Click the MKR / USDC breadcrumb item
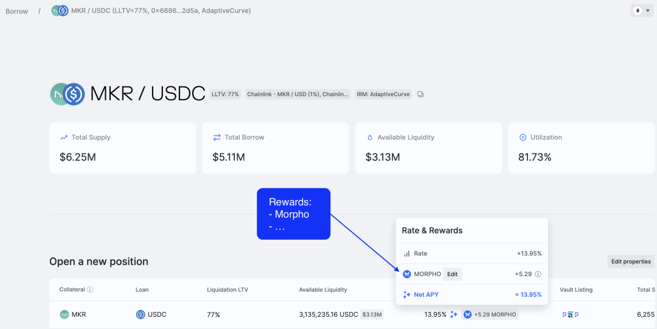657x329 pixels. (x=152, y=11)
